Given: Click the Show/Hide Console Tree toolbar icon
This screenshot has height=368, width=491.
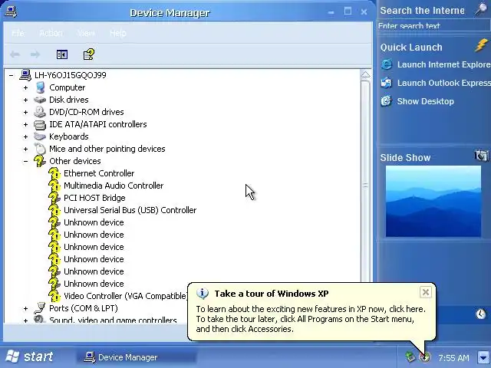Looking at the screenshot, I should (x=61, y=54).
